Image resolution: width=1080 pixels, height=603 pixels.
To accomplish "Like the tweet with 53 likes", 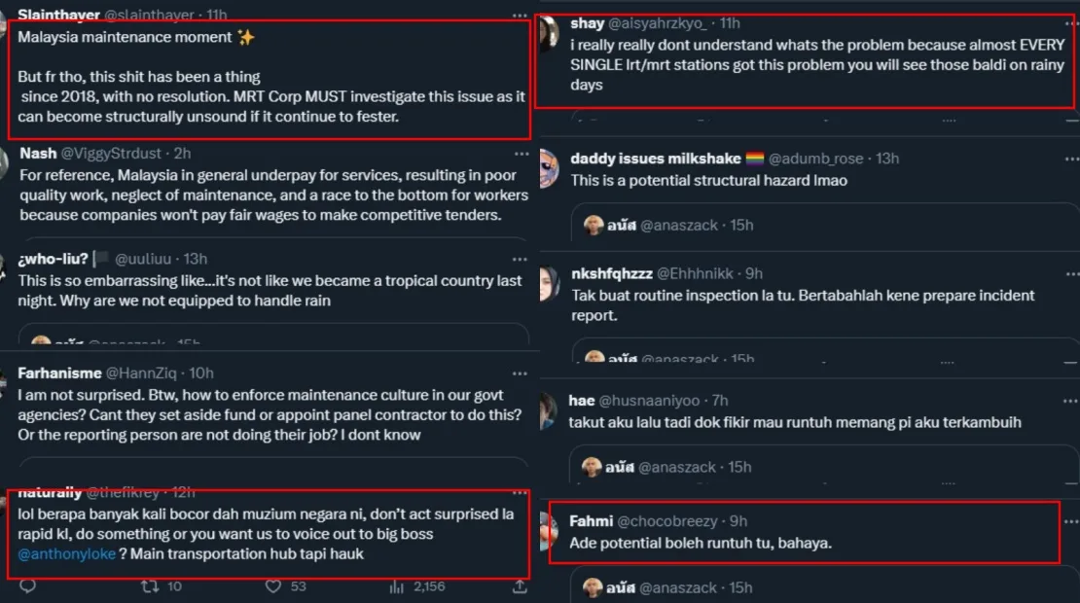I will click(274, 586).
